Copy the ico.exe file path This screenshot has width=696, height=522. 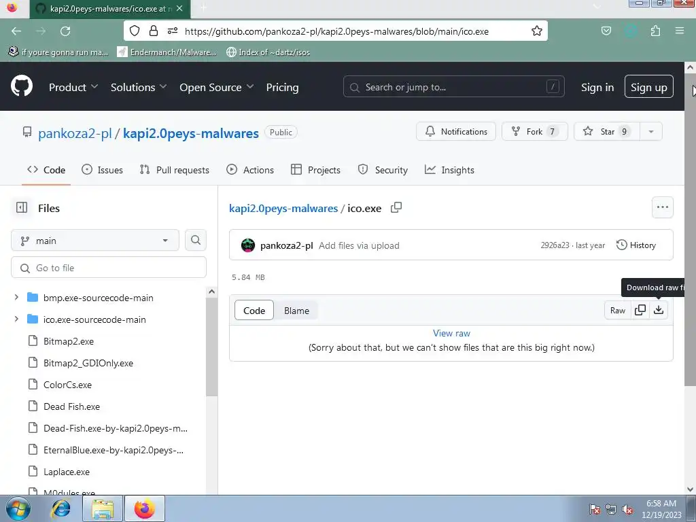coord(396,208)
